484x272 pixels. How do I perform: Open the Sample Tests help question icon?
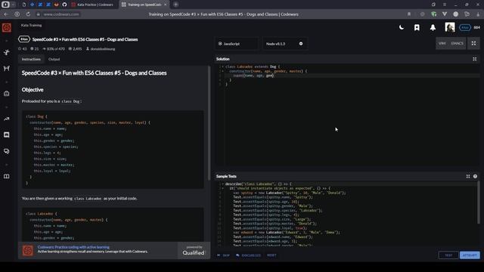[475, 176]
